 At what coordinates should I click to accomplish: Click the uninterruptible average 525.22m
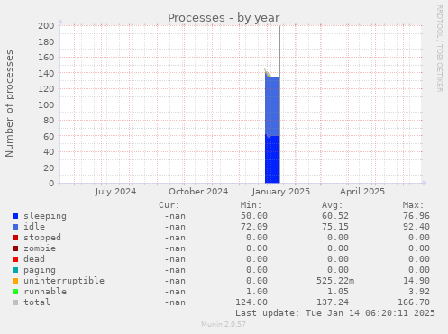(335, 281)
